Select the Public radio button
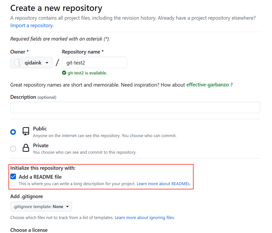 tap(13, 132)
